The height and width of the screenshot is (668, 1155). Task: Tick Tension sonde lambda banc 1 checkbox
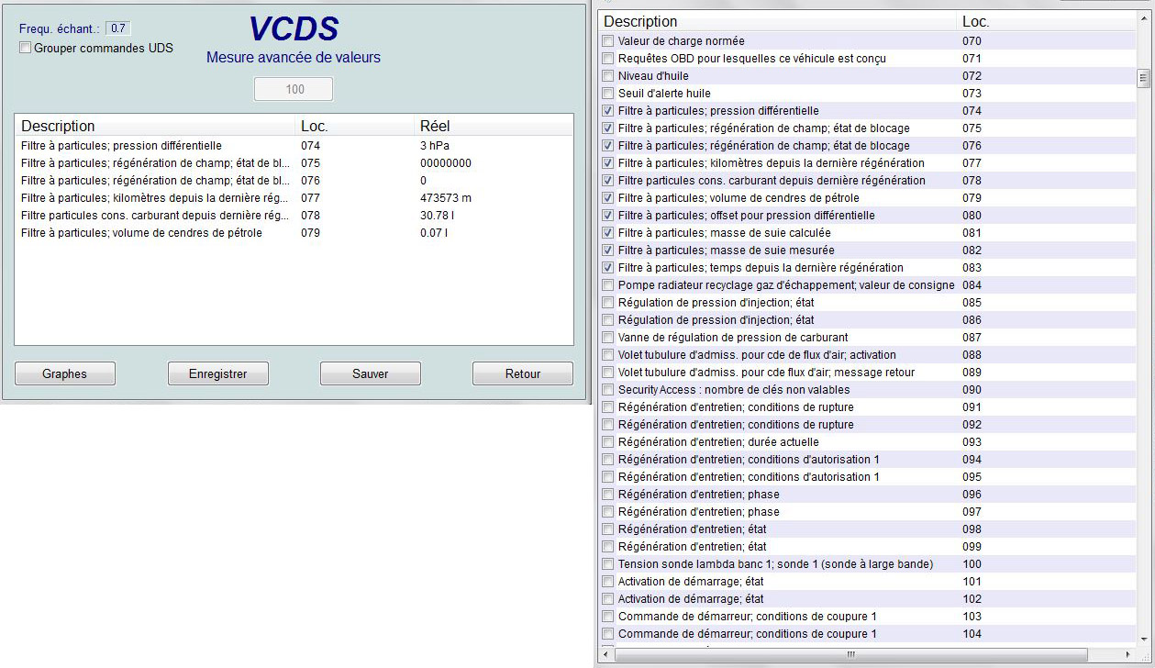click(608, 564)
